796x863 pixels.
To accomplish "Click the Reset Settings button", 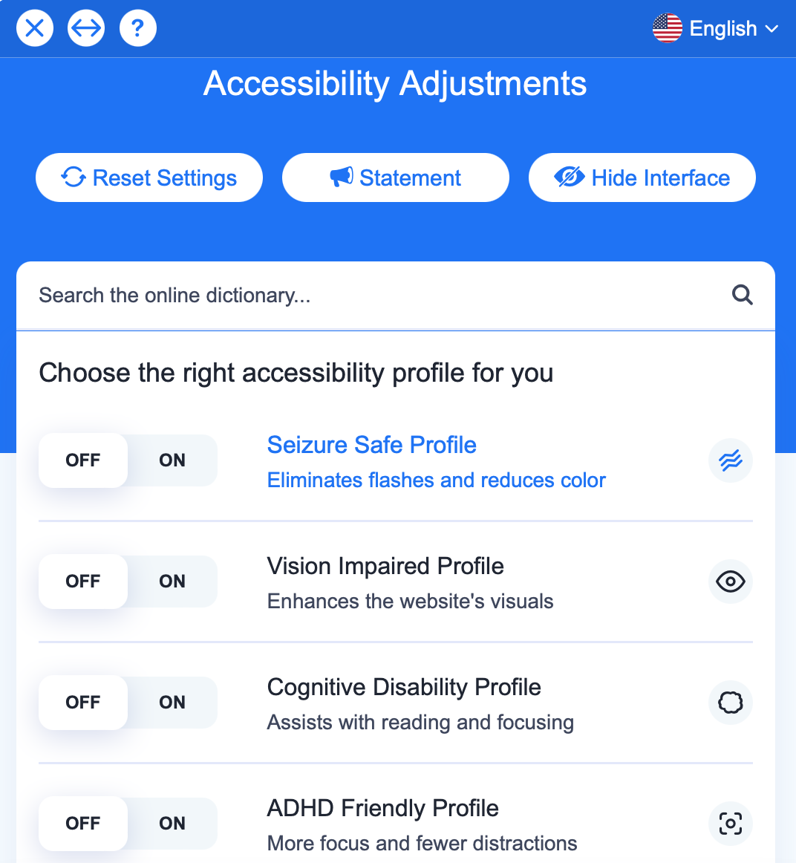I will pyautogui.click(x=149, y=178).
